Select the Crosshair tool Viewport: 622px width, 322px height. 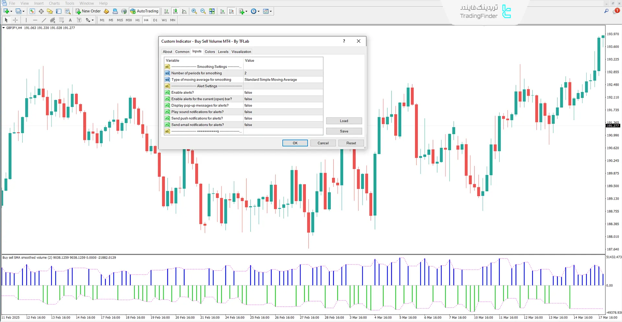pyautogui.click(x=15, y=20)
